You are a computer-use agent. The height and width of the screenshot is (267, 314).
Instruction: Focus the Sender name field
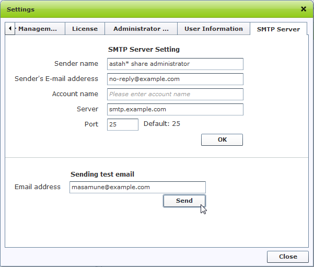click(x=175, y=64)
